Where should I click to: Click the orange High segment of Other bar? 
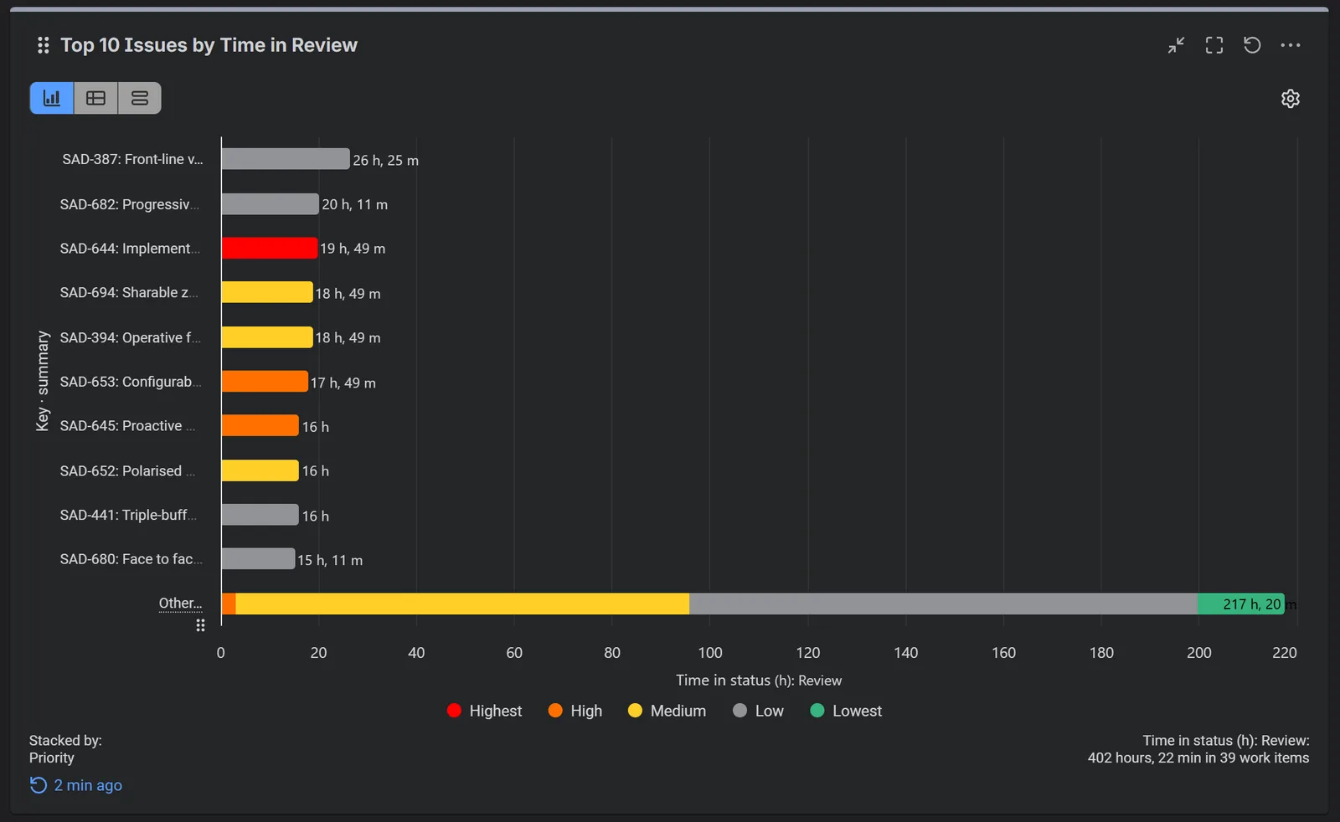229,604
